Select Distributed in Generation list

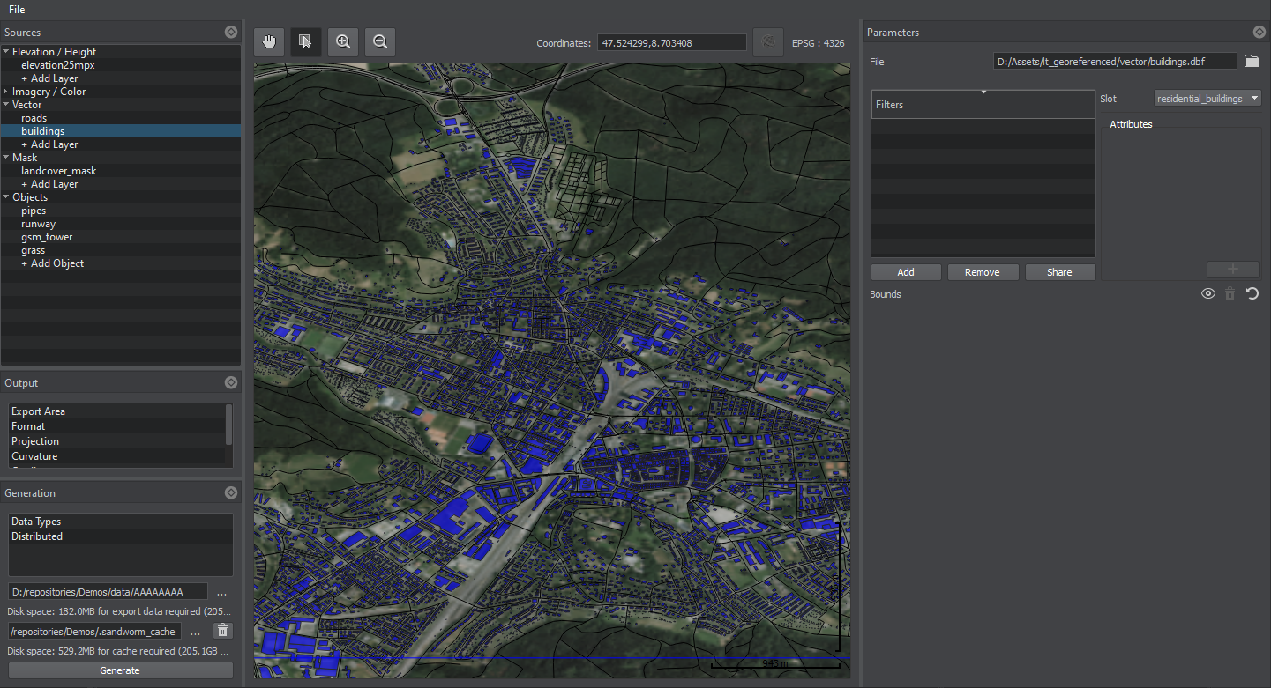click(x=120, y=536)
